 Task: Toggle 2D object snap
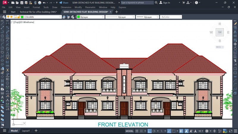(174, 131)
